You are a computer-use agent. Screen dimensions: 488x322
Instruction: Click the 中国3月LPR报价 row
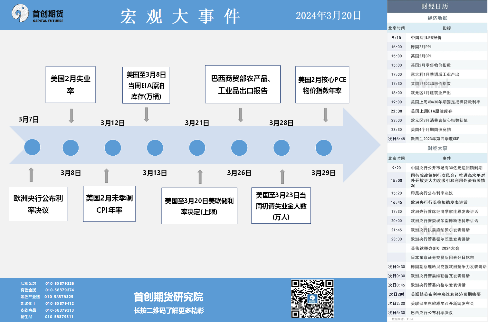click(x=437, y=38)
